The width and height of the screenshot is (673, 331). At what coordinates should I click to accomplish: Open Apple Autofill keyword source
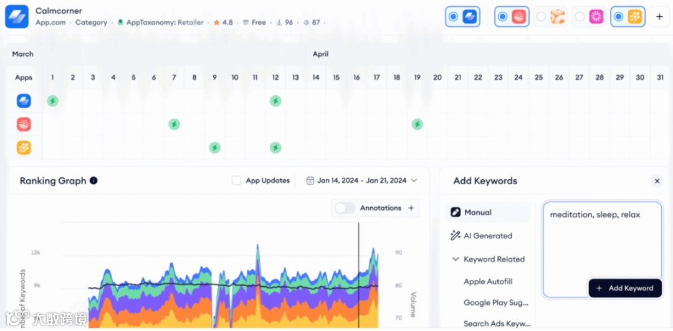tap(488, 282)
